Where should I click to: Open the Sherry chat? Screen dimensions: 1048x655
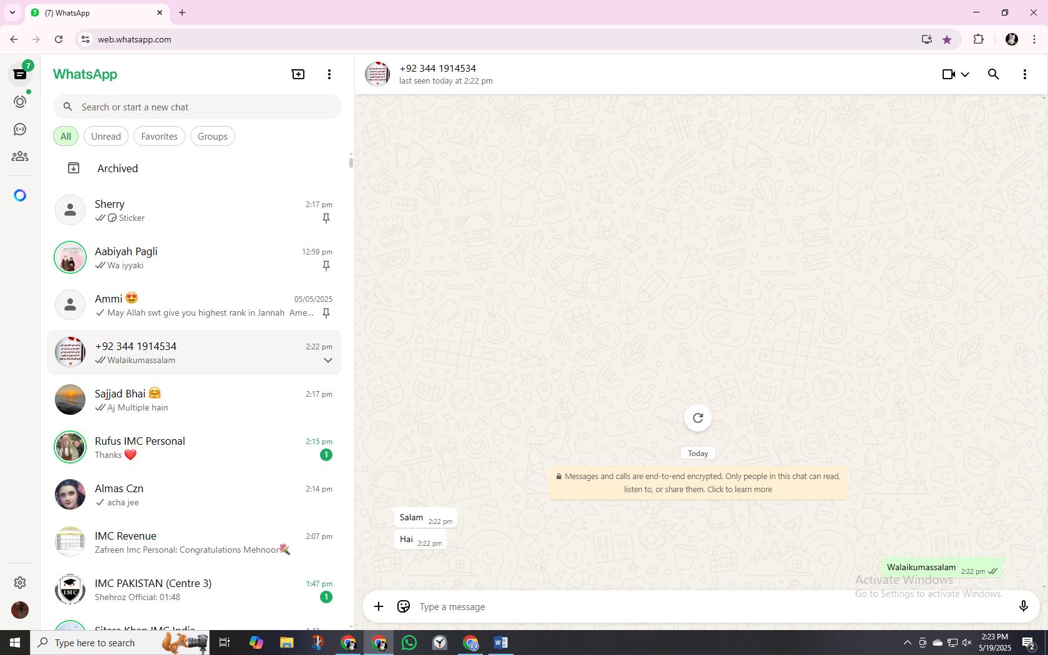[195, 210]
